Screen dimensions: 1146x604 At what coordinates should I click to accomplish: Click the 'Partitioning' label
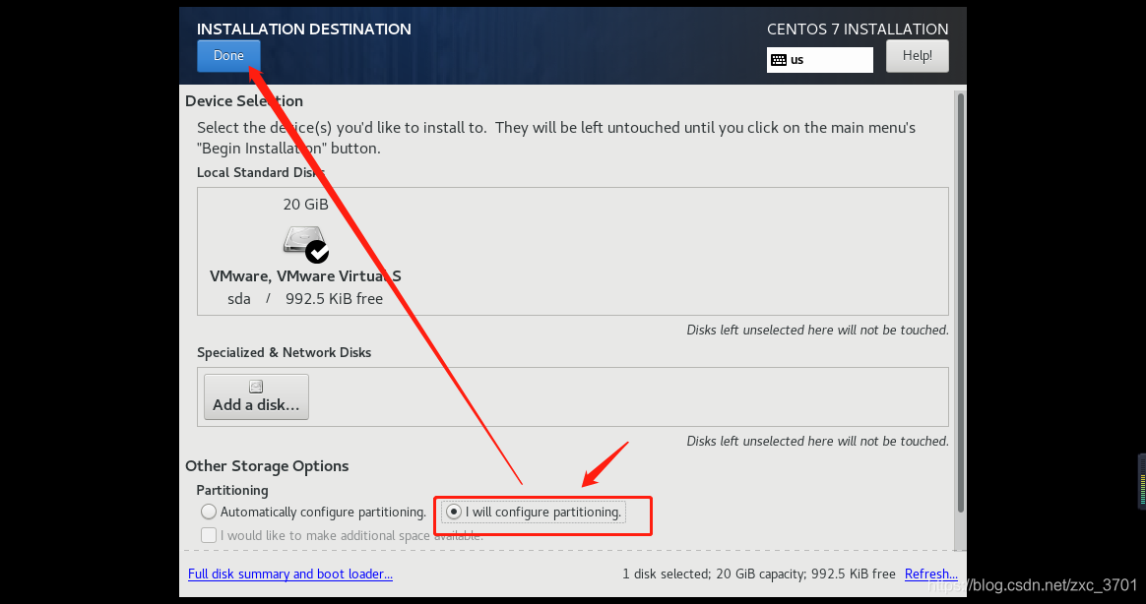click(x=232, y=490)
